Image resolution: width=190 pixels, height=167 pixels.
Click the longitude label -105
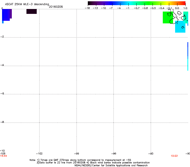pyautogui.click(x=3, y=154)
